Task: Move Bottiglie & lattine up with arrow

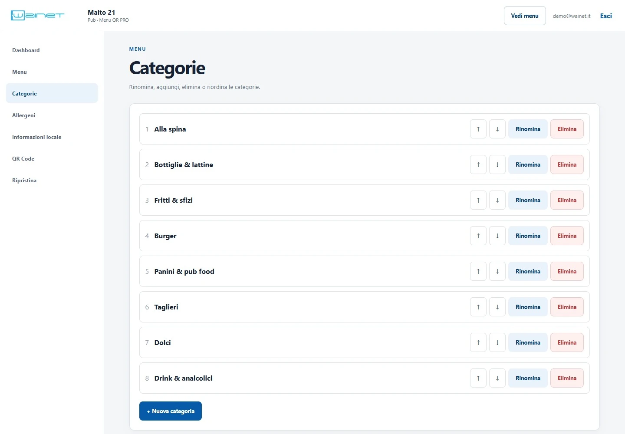Action: click(x=478, y=164)
